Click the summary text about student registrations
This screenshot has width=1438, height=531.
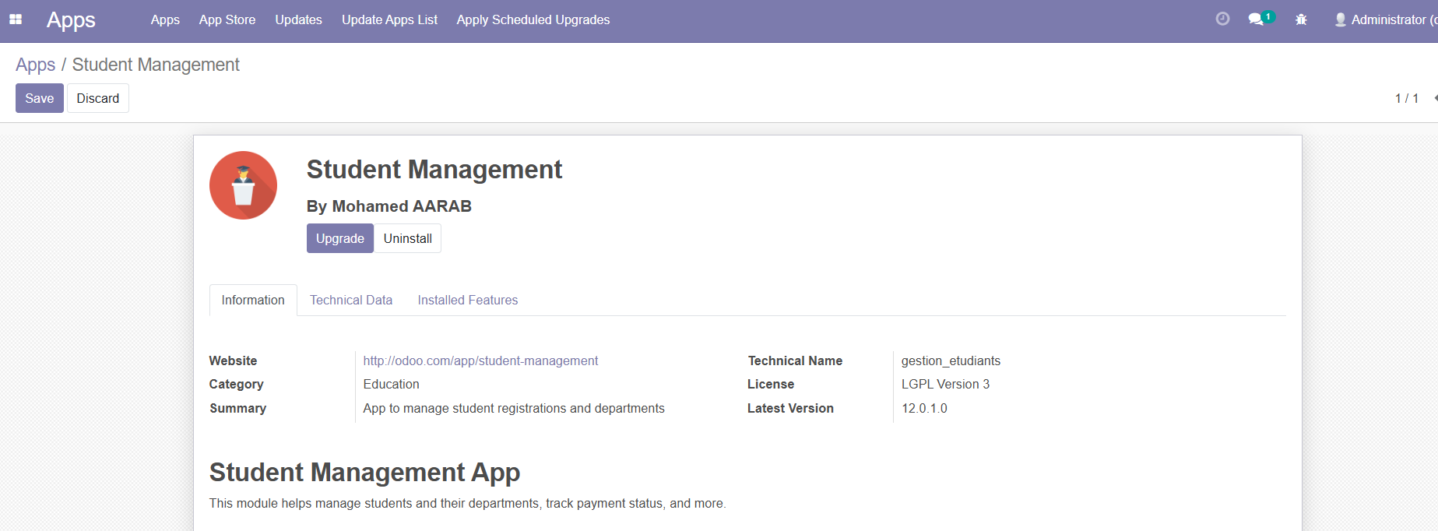coord(514,408)
